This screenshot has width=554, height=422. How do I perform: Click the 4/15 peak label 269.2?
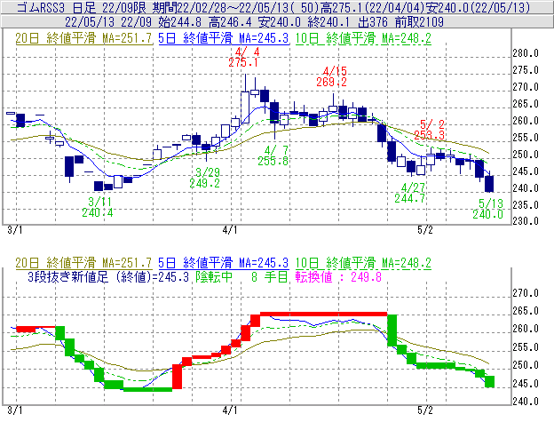[x=331, y=83]
